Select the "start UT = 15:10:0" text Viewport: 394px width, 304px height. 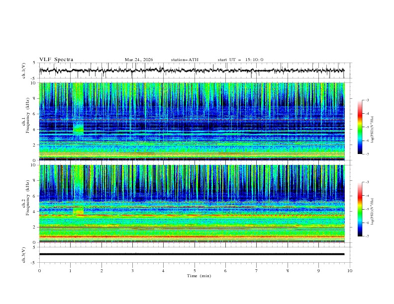240,60
